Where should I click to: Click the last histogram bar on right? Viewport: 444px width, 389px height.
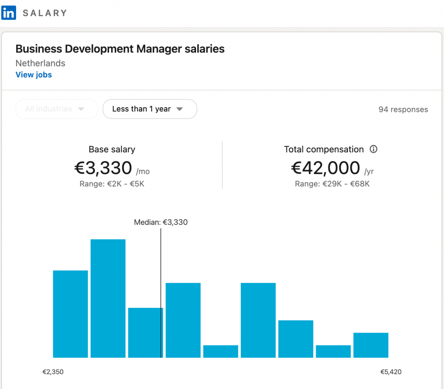(371, 345)
